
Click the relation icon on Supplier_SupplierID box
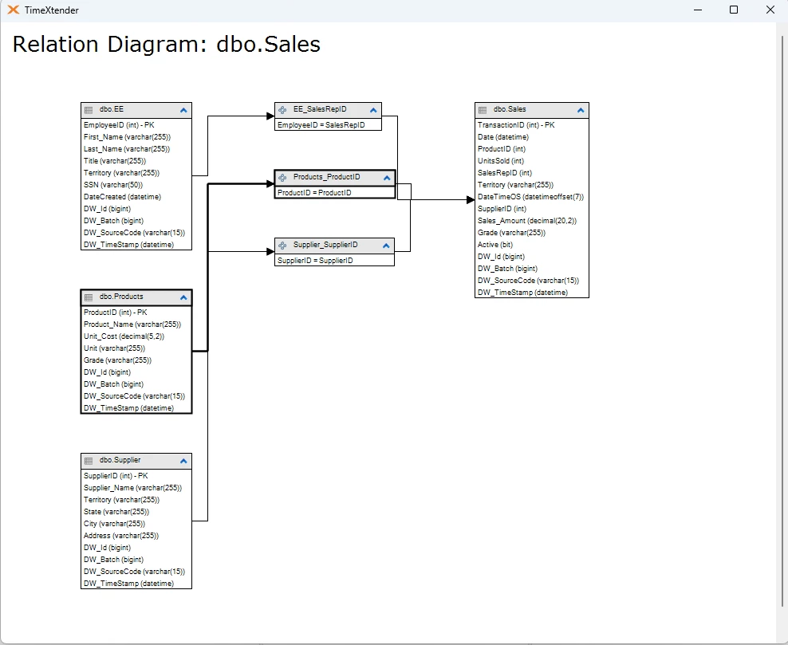(282, 246)
